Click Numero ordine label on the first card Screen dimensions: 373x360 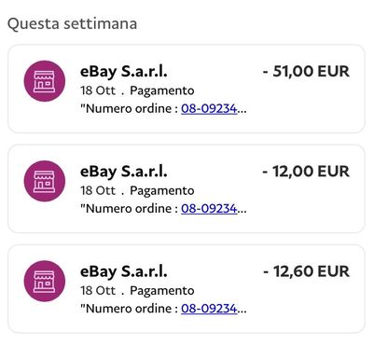[x=129, y=108]
